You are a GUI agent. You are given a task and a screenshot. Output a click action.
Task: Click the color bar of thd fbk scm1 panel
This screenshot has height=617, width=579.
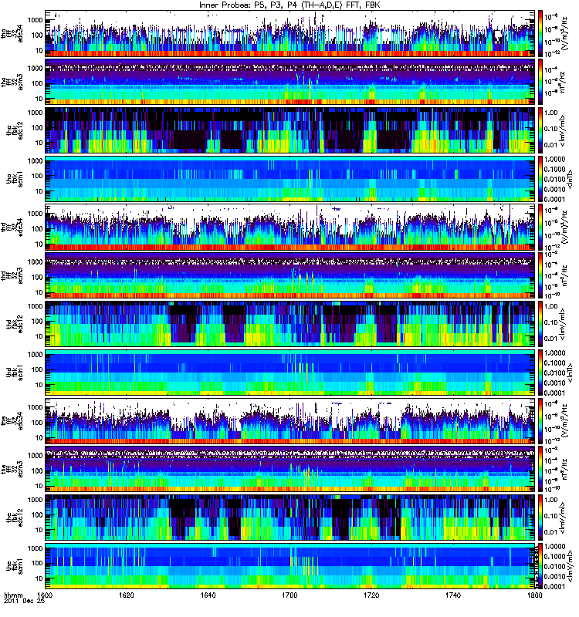(x=540, y=373)
